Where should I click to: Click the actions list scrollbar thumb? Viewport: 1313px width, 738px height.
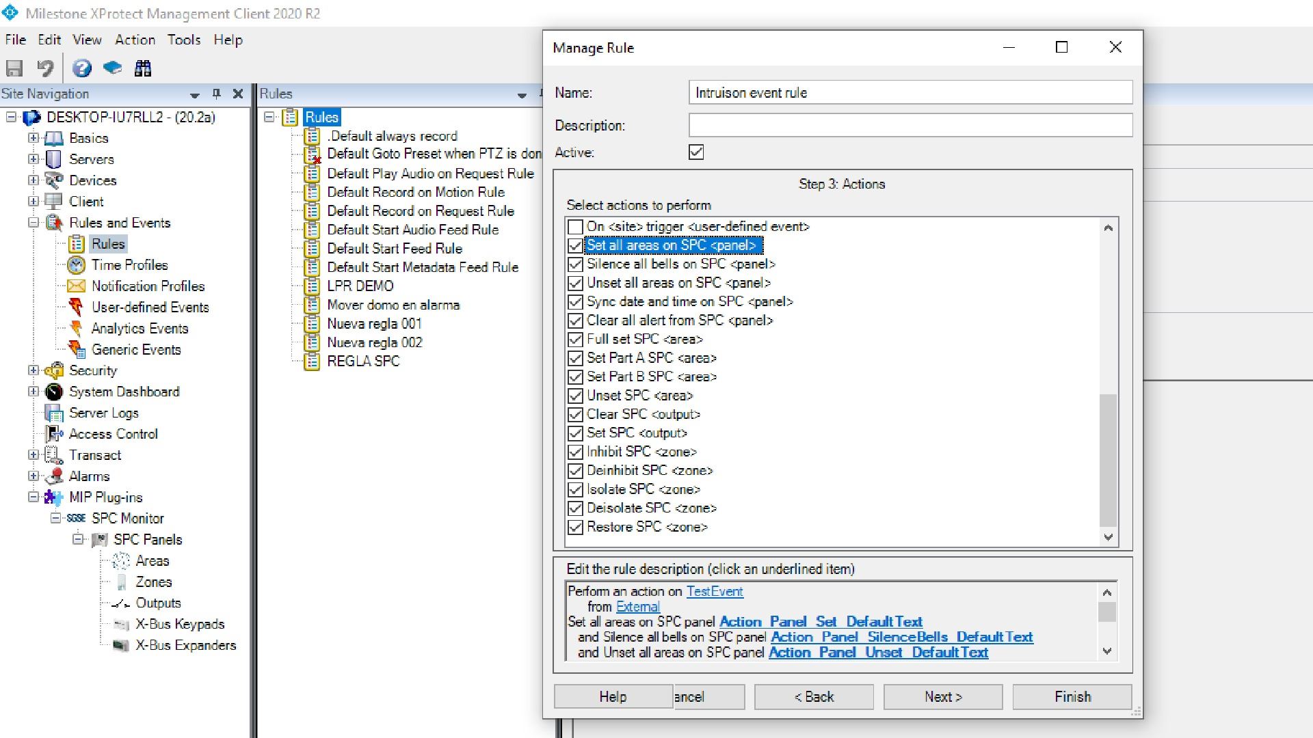point(1108,461)
